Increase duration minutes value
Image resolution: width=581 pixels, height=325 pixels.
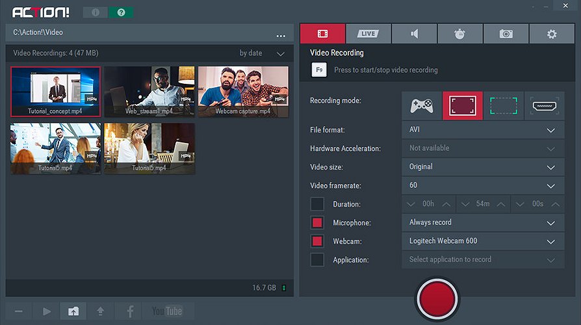click(501, 204)
